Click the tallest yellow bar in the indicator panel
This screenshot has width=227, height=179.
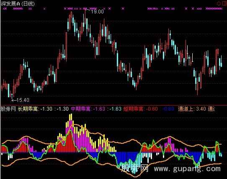coord(71,117)
